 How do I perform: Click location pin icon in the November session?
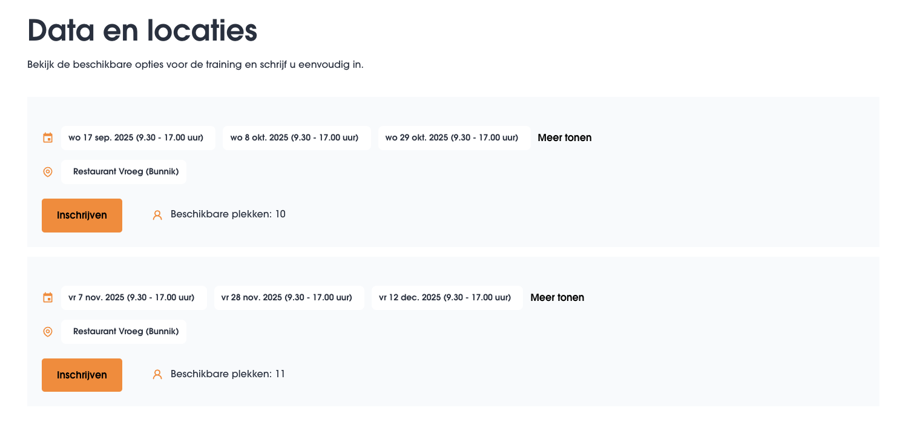48,332
